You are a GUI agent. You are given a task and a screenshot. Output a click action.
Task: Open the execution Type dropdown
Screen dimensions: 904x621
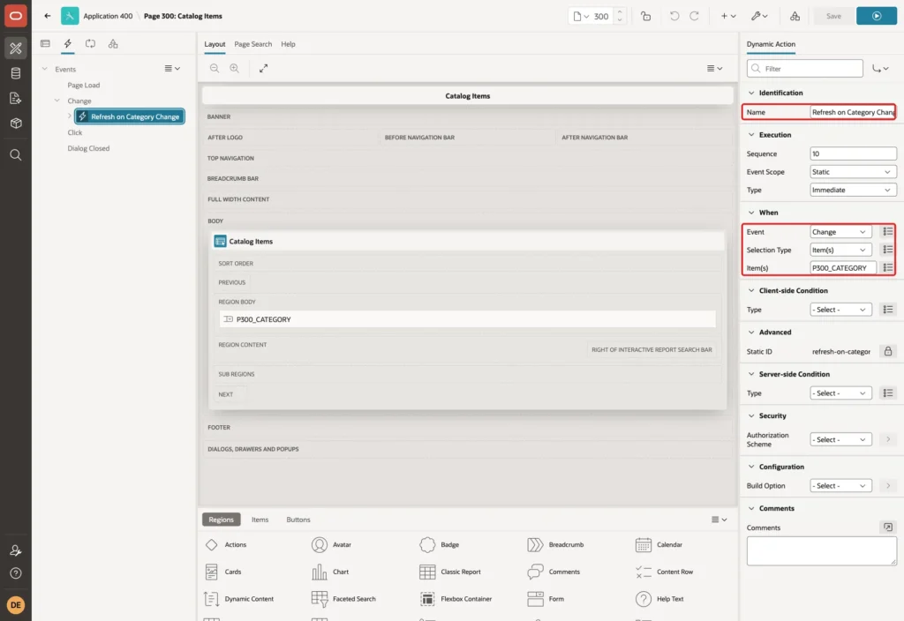853,191
